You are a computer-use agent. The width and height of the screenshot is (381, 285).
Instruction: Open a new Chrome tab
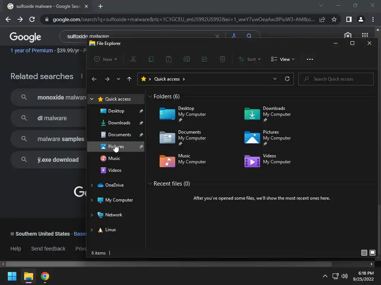(100, 6)
